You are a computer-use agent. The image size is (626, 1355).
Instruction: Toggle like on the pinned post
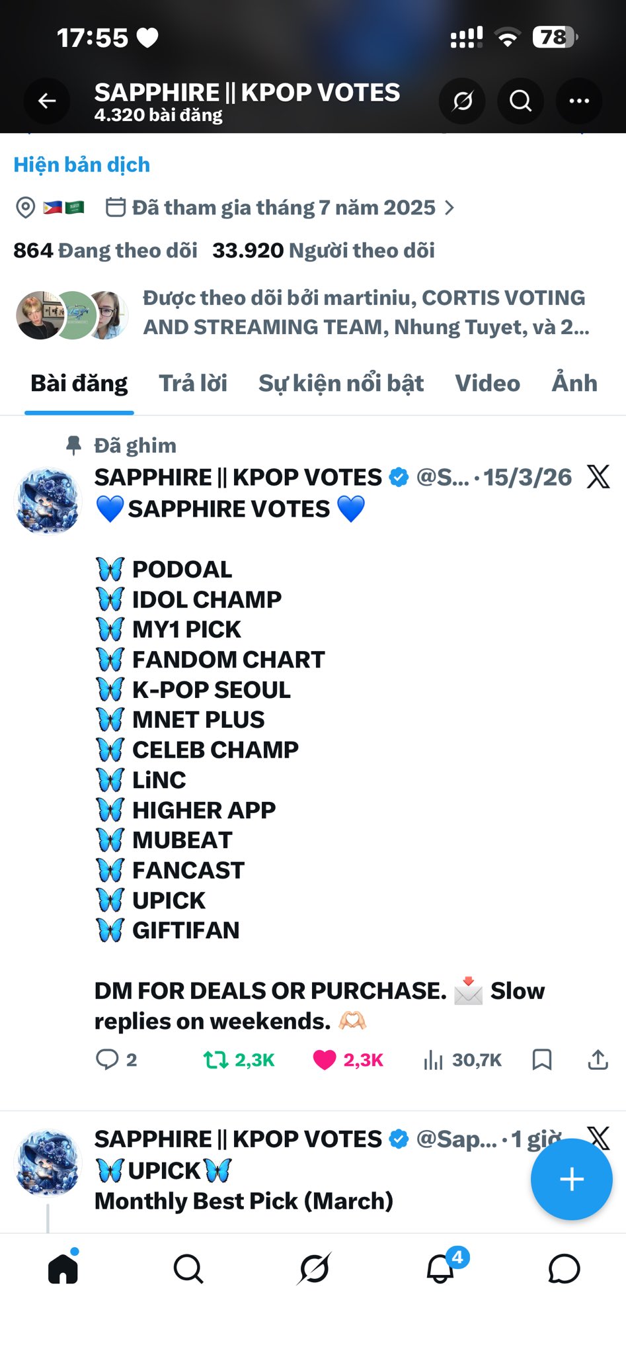click(325, 1060)
